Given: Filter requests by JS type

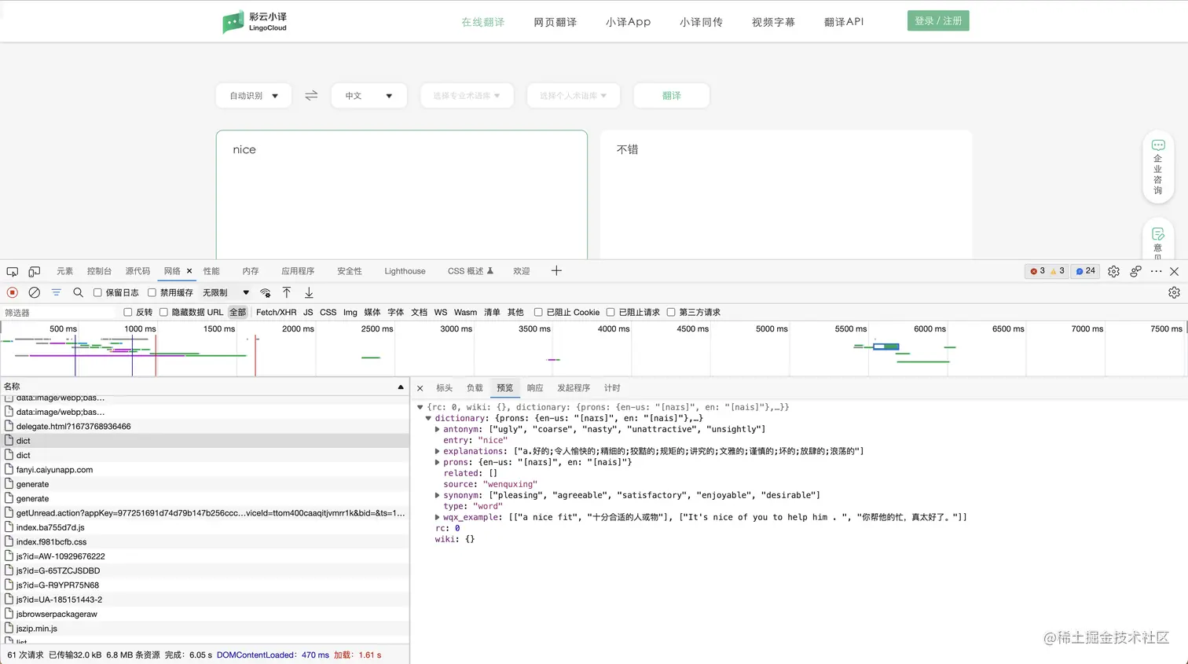Looking at the screenshot, I should 308,312.
